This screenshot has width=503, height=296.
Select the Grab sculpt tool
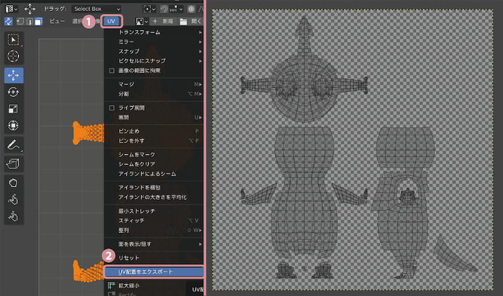click(13, 183)
